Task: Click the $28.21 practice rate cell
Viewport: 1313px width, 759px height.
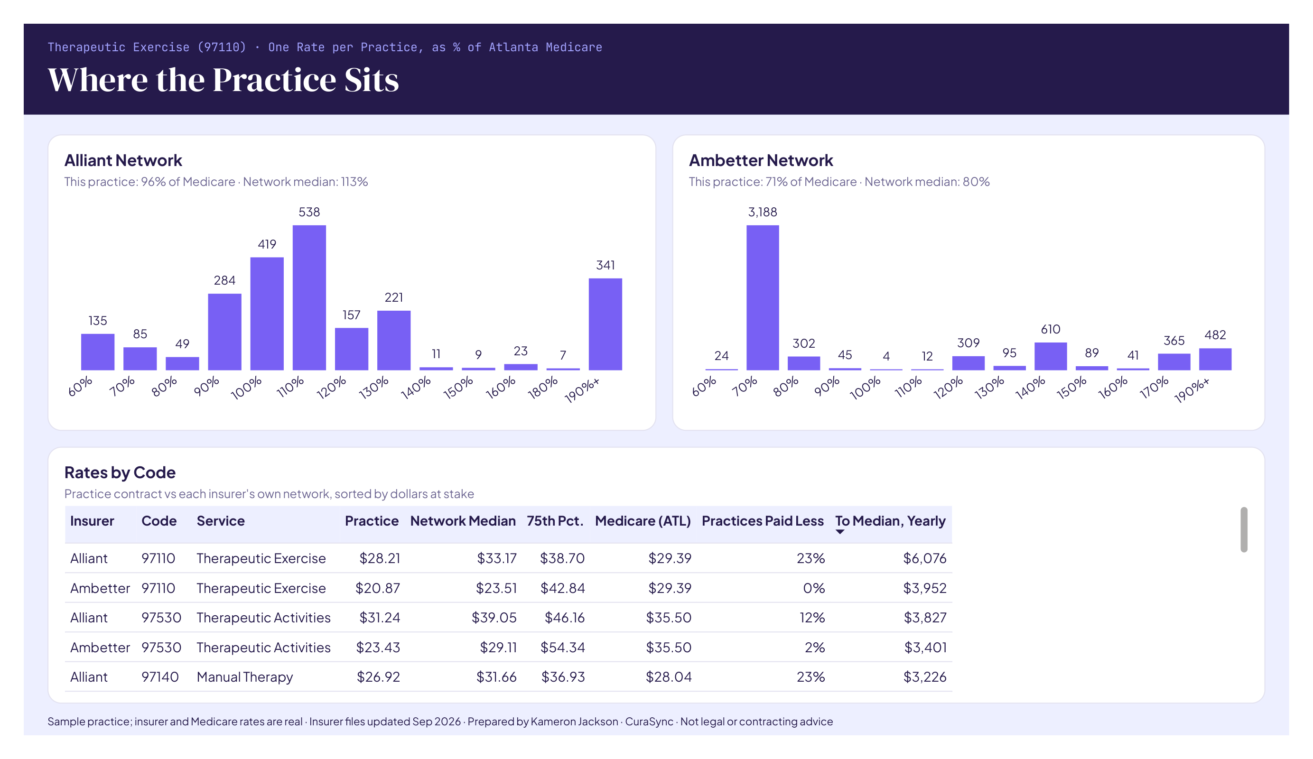Action: click(379, 558)
